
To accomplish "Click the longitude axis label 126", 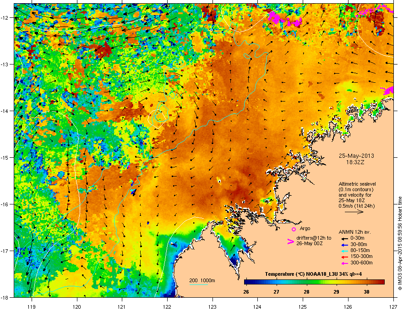I will pyautogui.click(x=348, y=306).
